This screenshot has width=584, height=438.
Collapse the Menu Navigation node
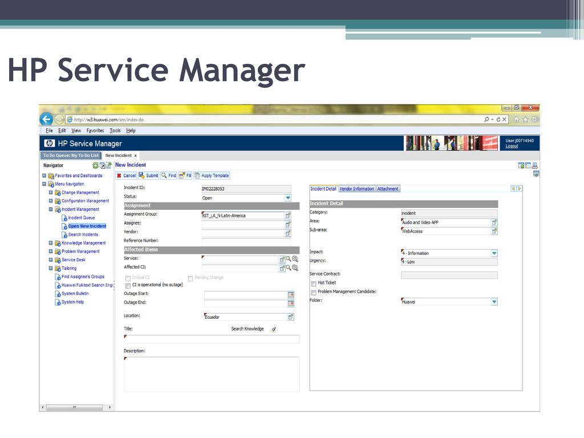coord(44,184)
